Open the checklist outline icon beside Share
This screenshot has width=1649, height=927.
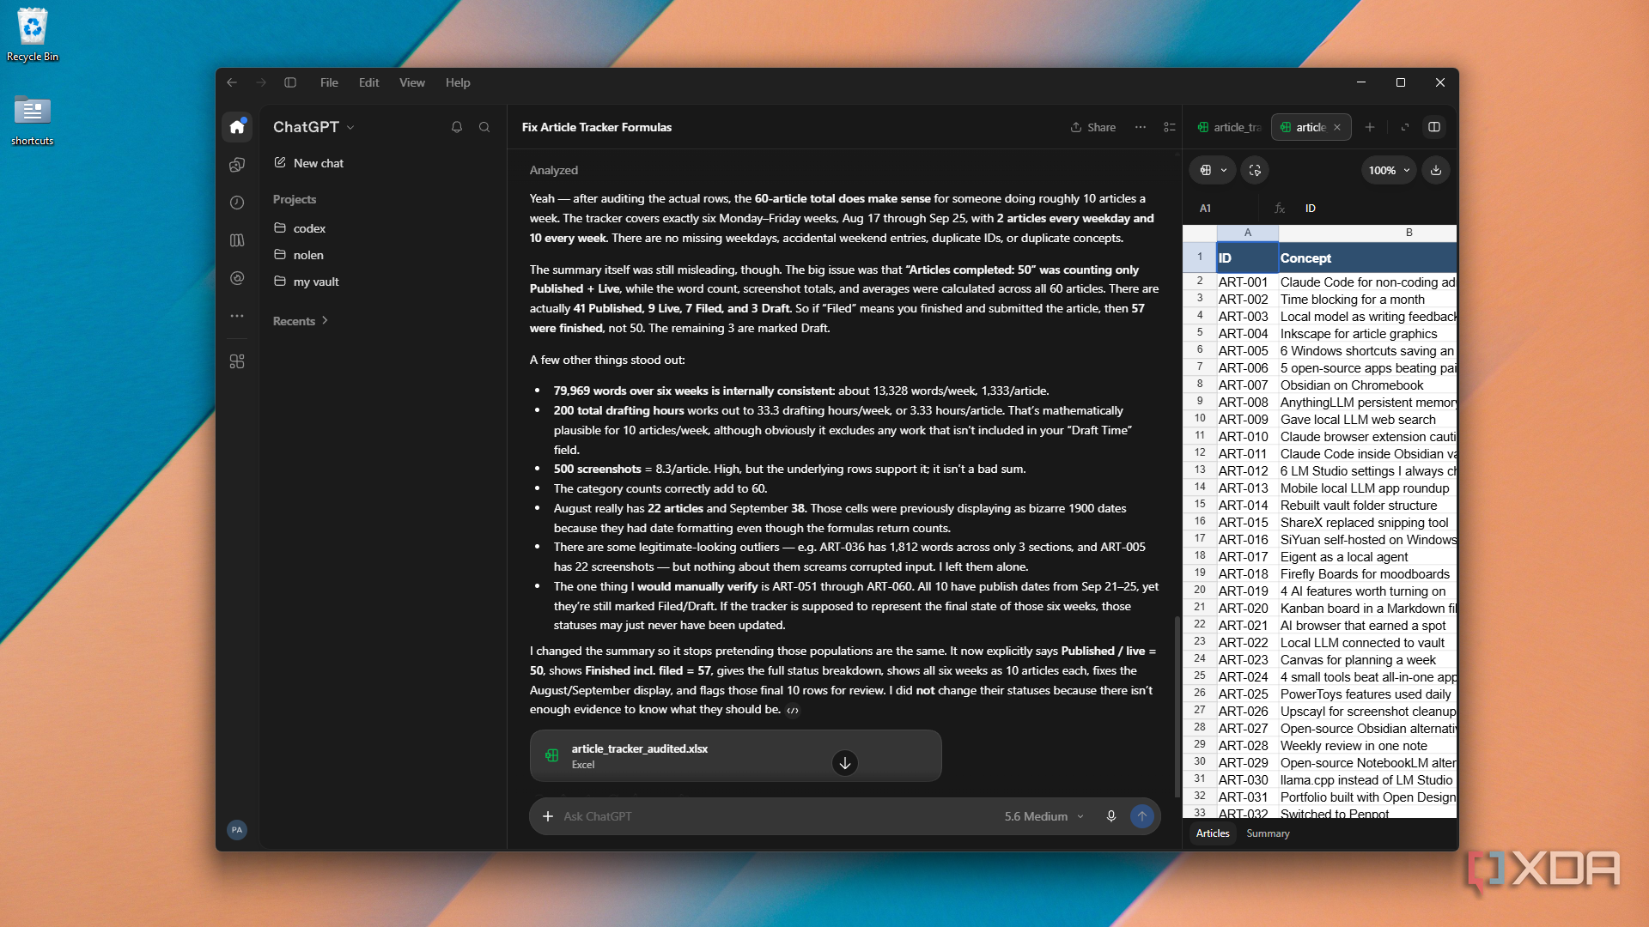click(1169, 127)
